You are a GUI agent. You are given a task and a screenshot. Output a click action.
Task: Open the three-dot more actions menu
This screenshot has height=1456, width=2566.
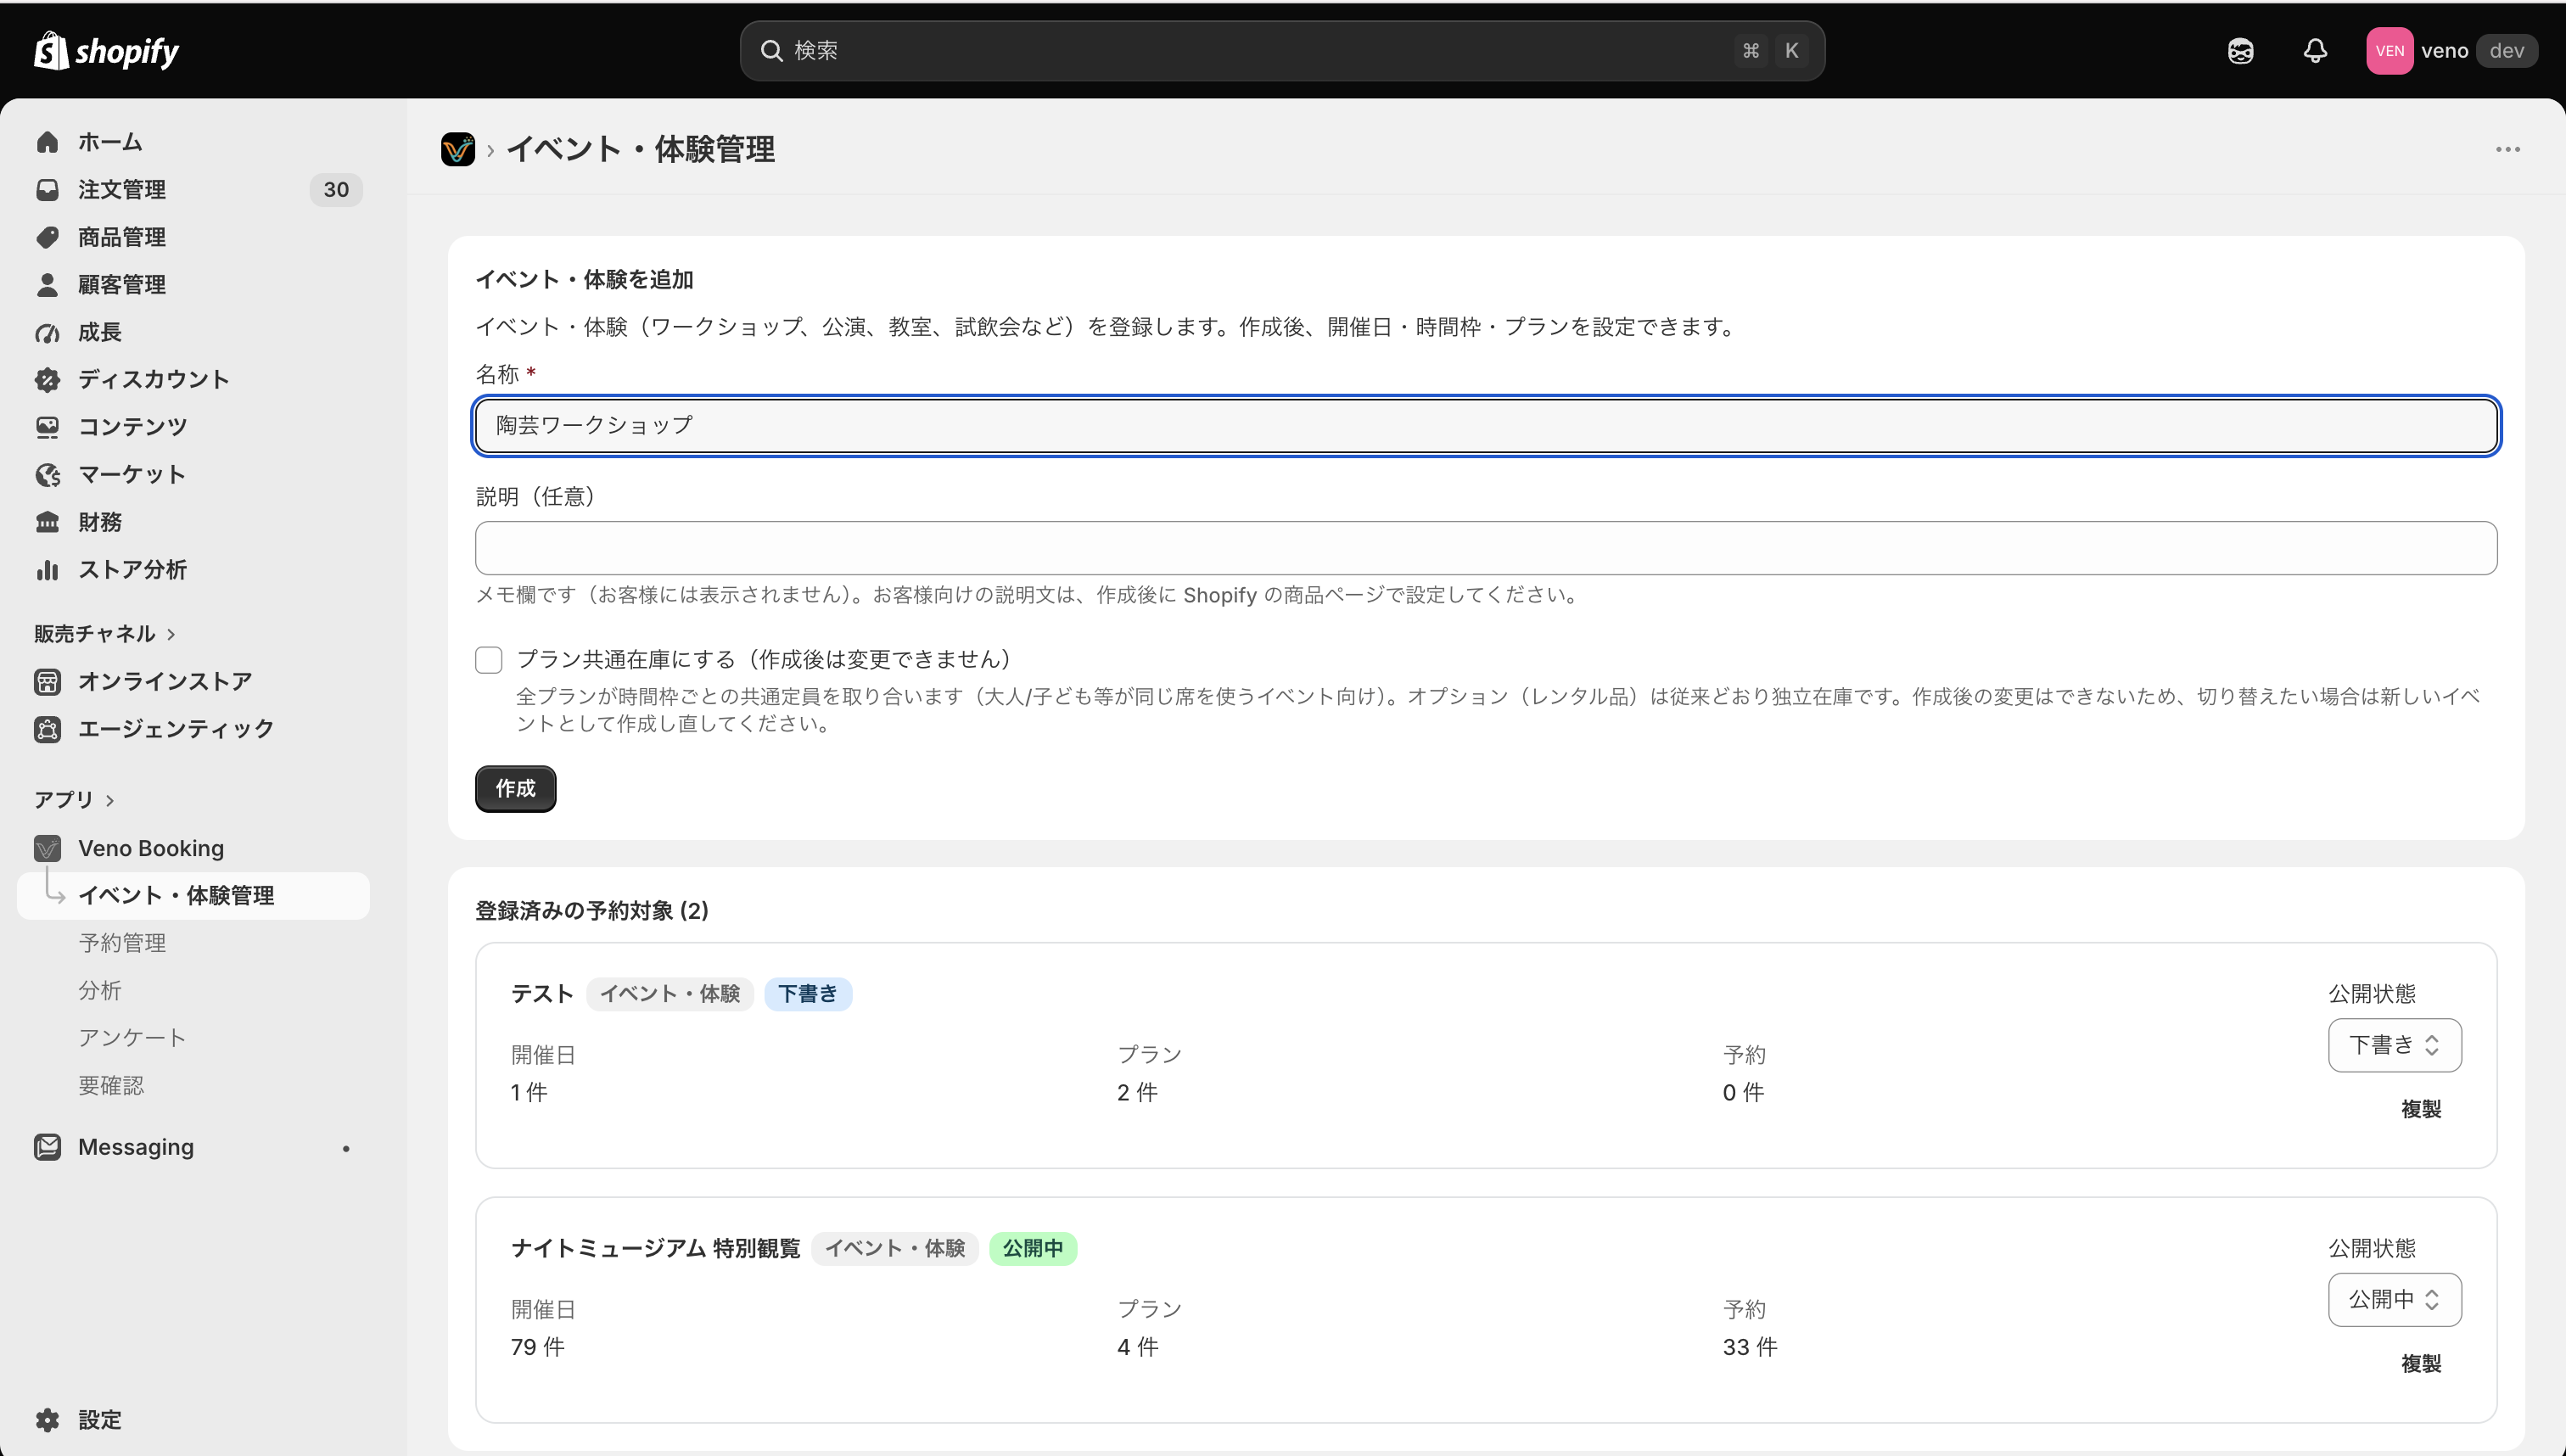2508,149
